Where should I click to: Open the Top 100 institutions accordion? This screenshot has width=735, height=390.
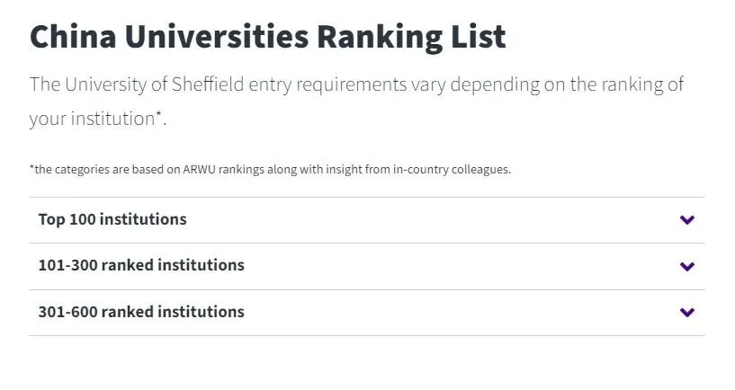click(x=366, y=220)
